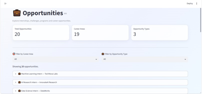The image size is (202, 94).
Task: Open the Filter by Opportunity Type dropdown
Action: [145, 59]
